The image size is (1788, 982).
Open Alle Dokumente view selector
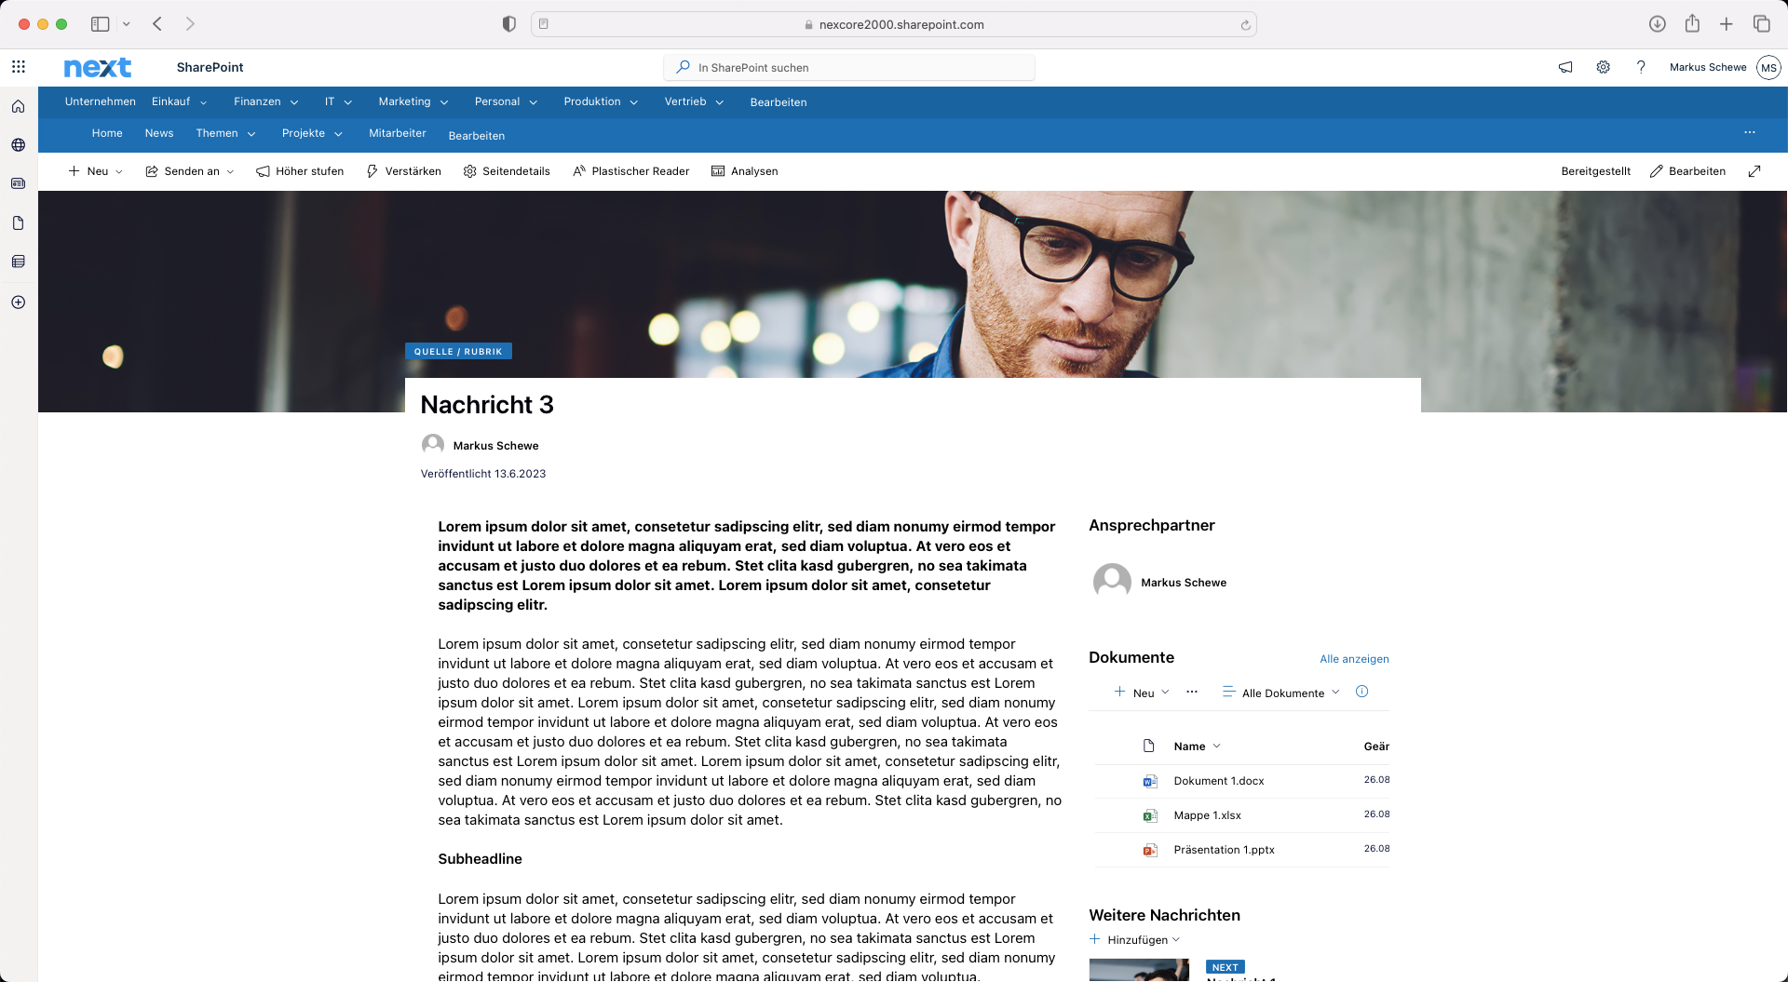tap(1280, 693)
